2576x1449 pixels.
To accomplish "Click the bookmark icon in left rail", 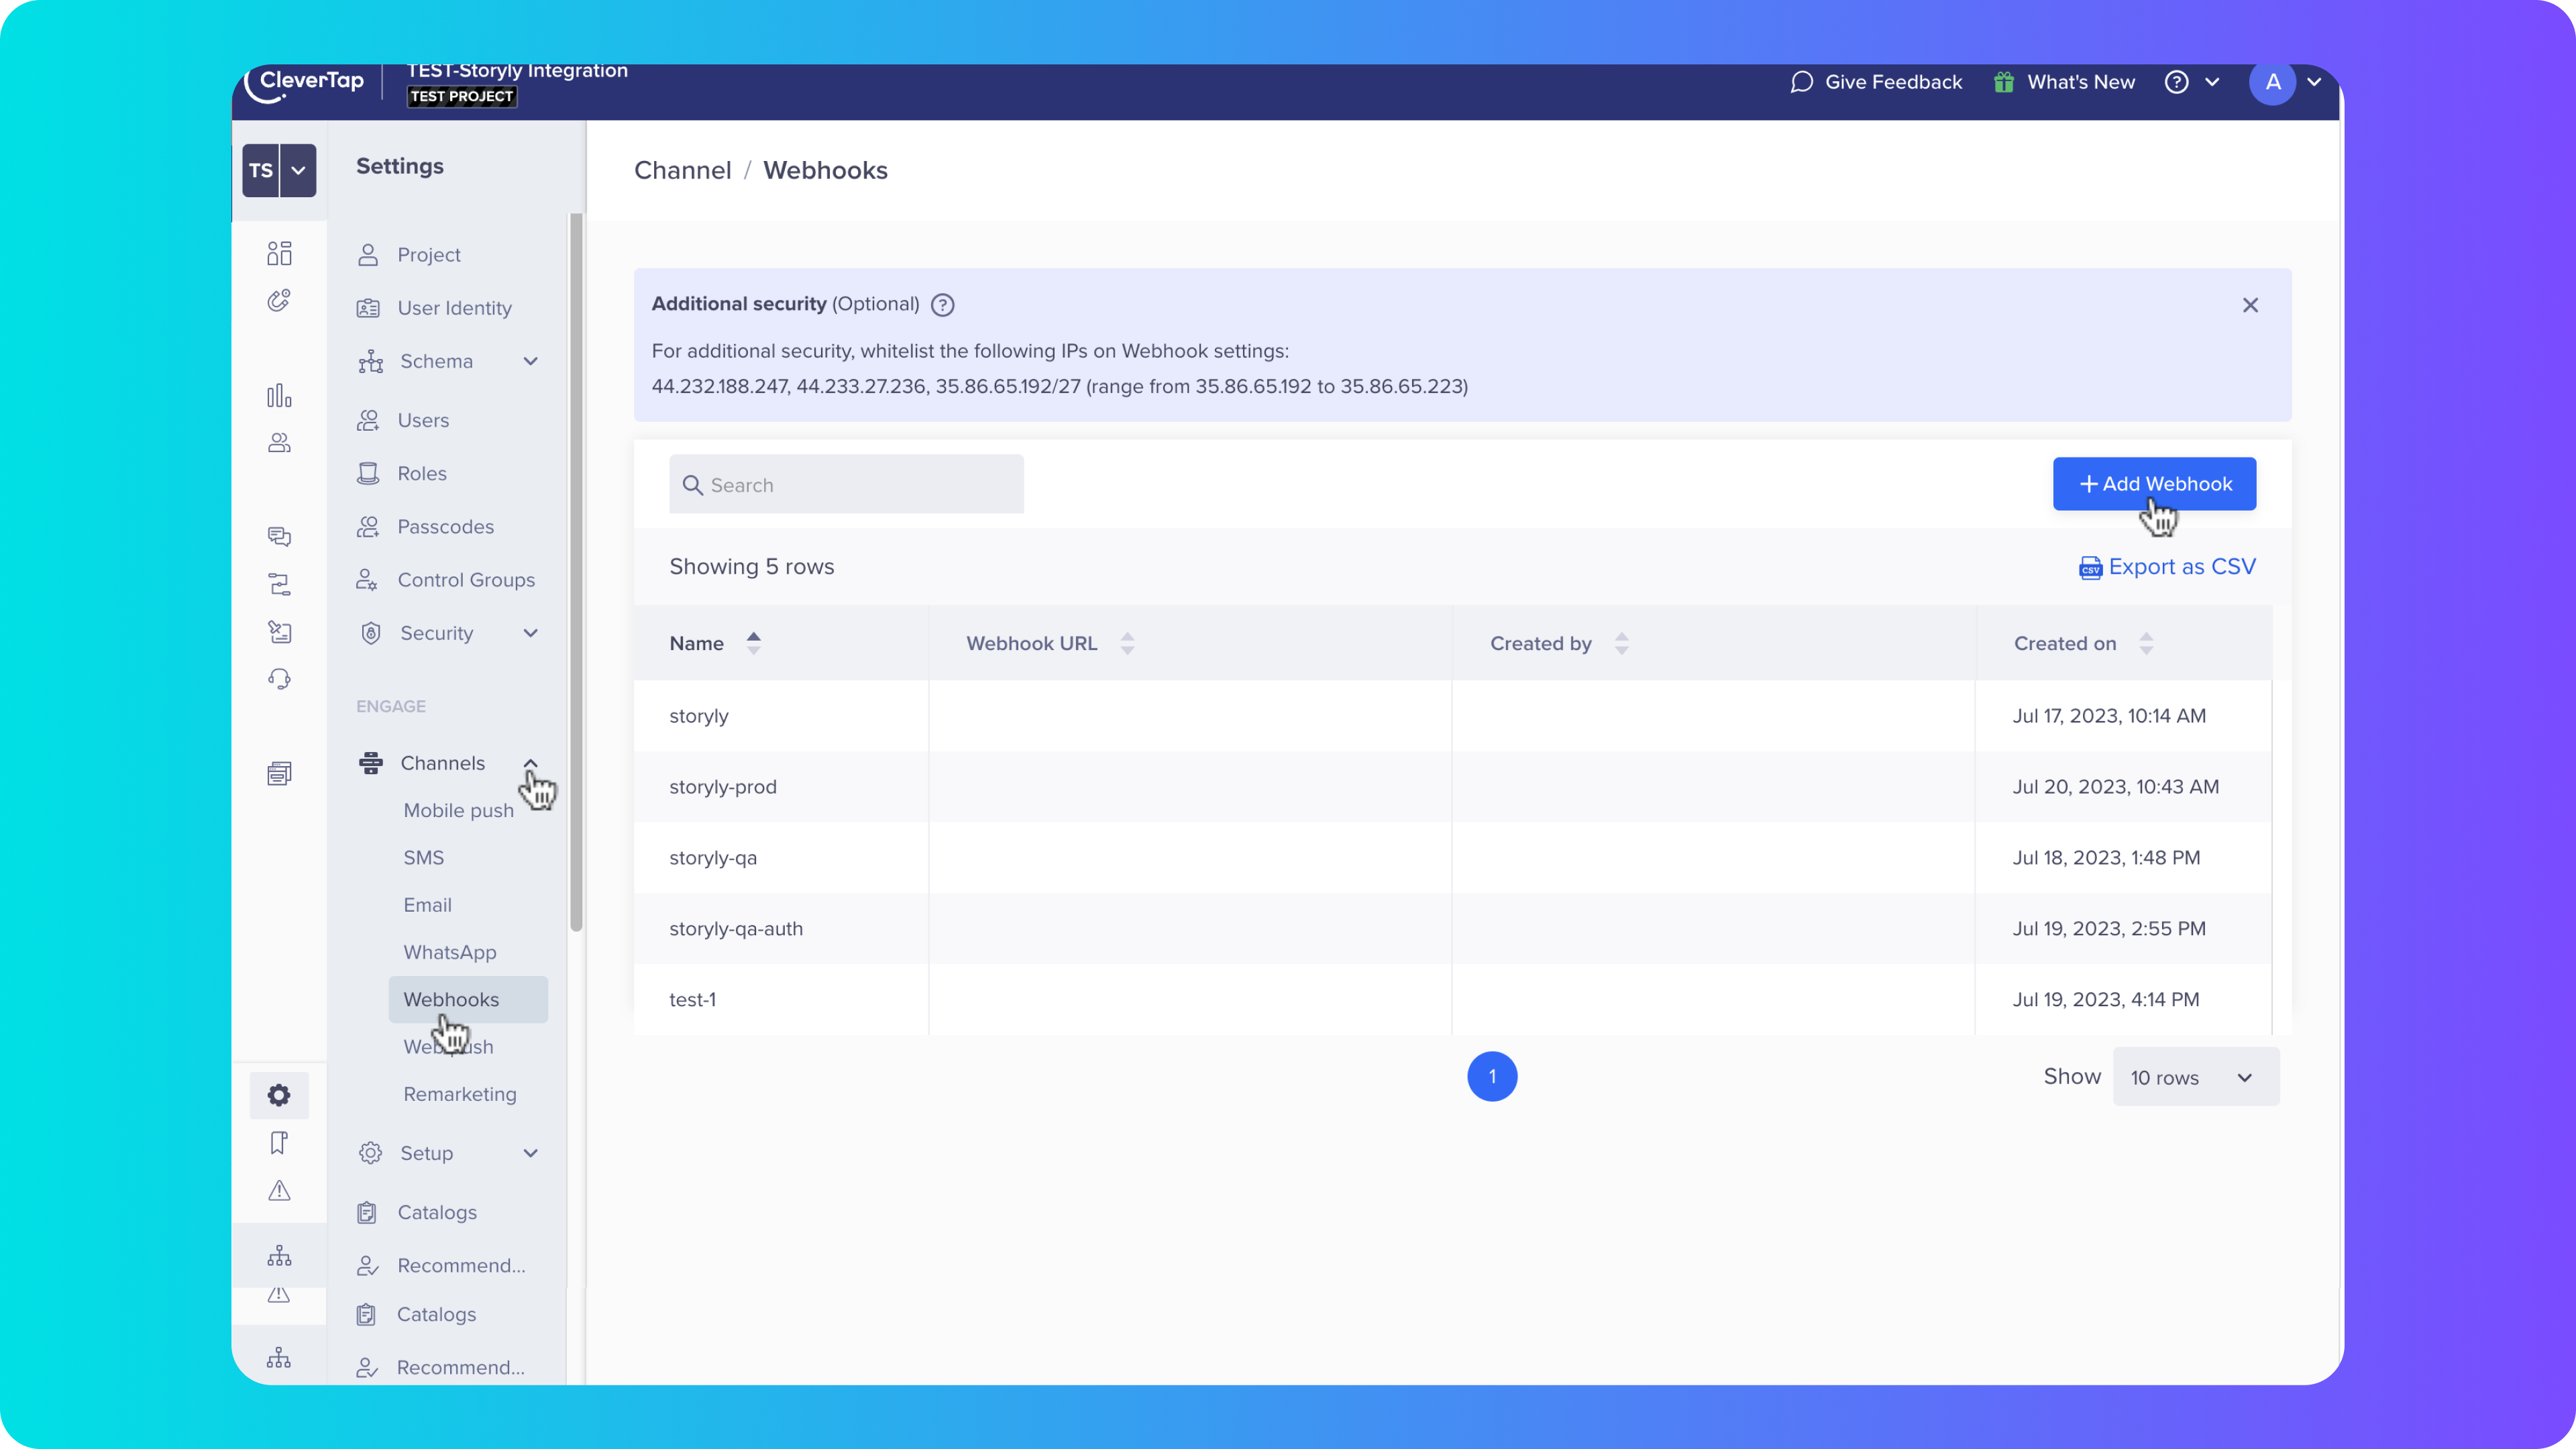I will [279, 1142].
